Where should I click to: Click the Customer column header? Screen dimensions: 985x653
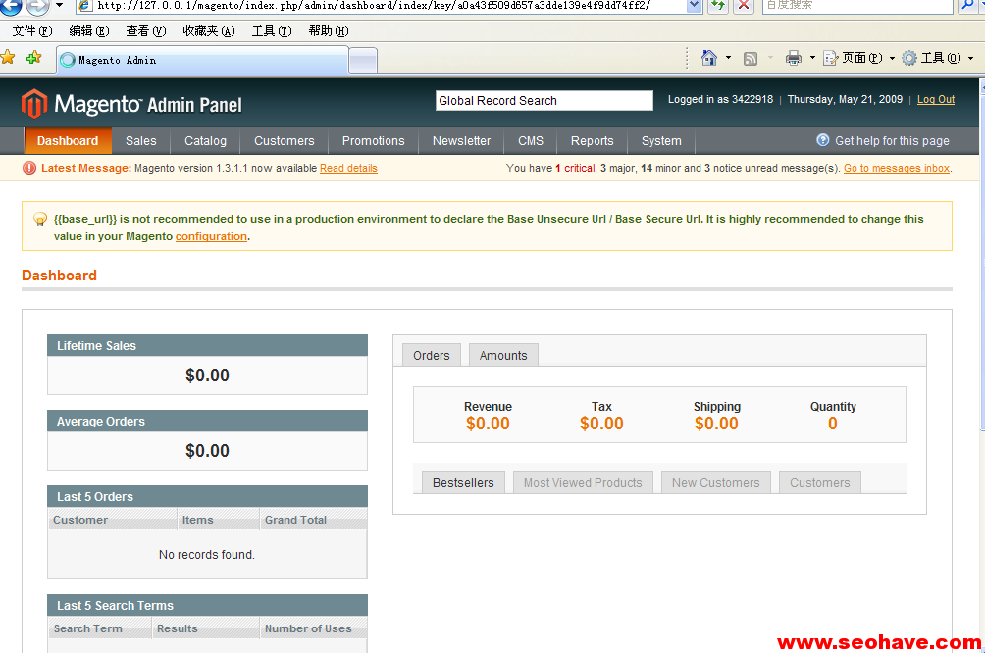113,520
